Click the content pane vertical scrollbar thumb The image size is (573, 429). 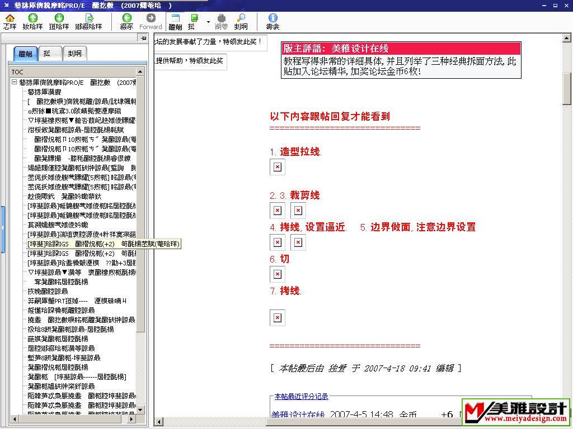point(566,88)
